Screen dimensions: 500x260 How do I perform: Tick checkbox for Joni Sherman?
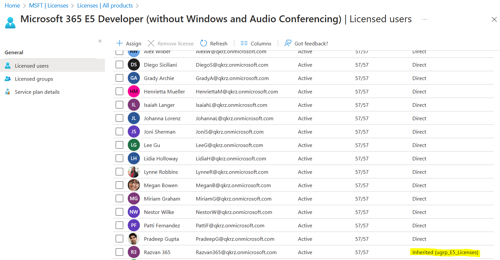point(119,131)
